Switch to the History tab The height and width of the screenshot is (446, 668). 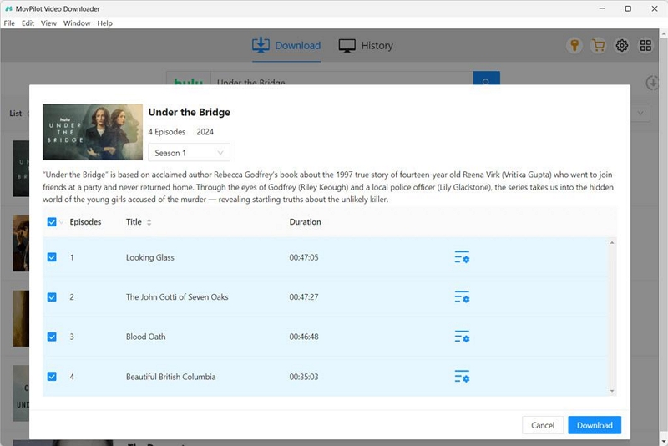(x=366, y=46)
